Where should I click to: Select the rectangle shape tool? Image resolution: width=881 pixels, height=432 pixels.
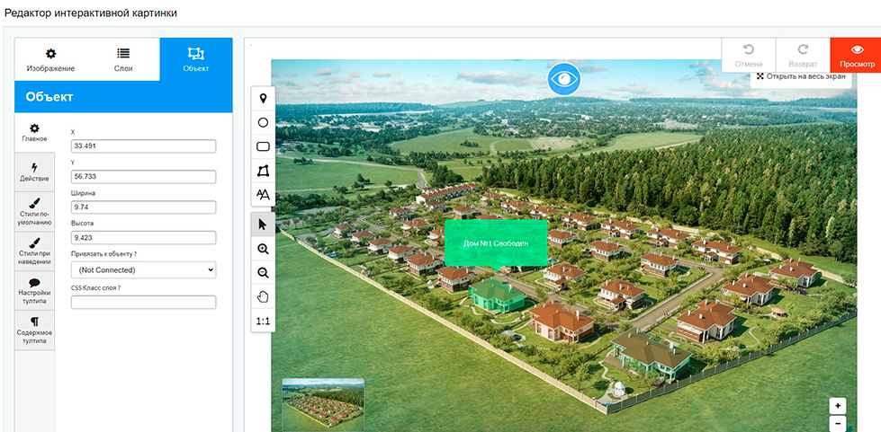click(x=263, y=146)
